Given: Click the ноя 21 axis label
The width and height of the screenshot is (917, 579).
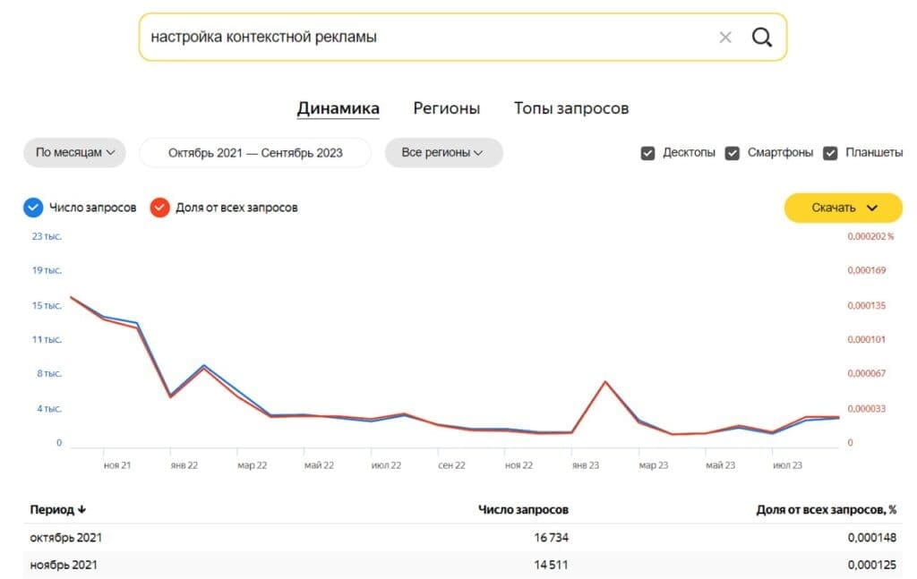Looking at the screenshot, I should [117, 465].
